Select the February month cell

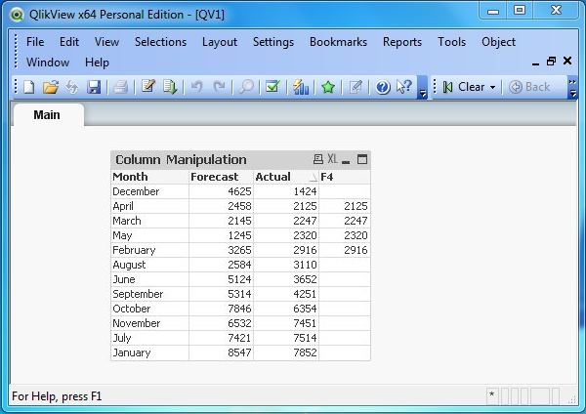[x=149, y=250]
